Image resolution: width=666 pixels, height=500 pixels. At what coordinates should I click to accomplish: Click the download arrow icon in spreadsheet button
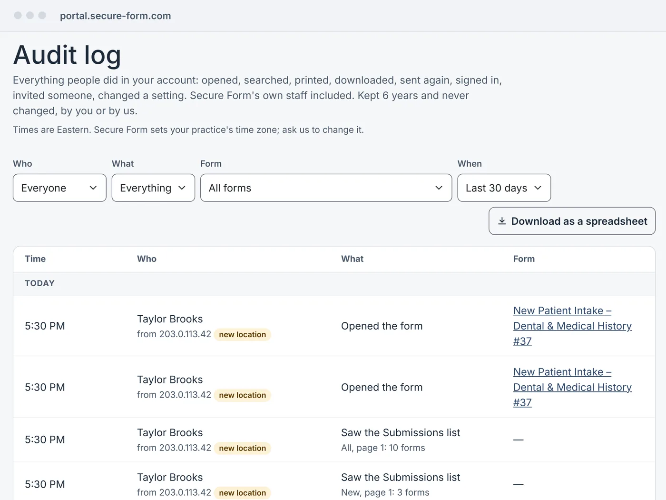[502, 221]
